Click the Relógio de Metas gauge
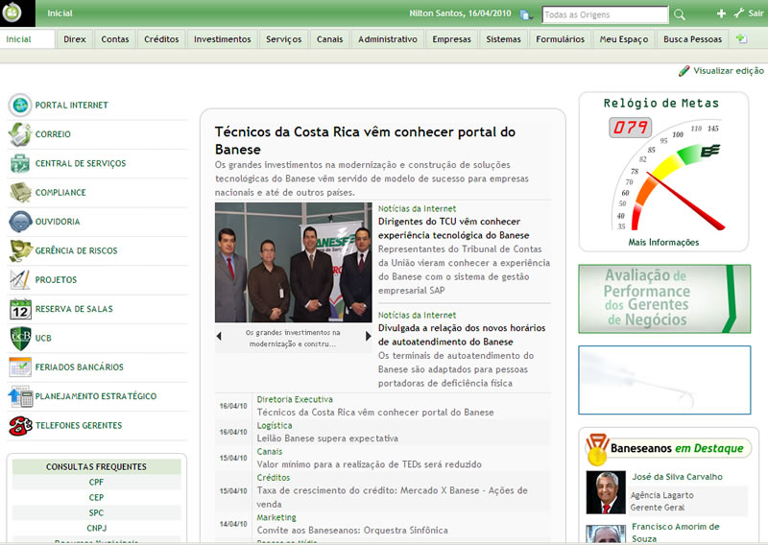This screenshot has width=768, height=545. [x=666, y=174]
